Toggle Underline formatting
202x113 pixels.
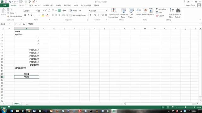tap(31, 15)
